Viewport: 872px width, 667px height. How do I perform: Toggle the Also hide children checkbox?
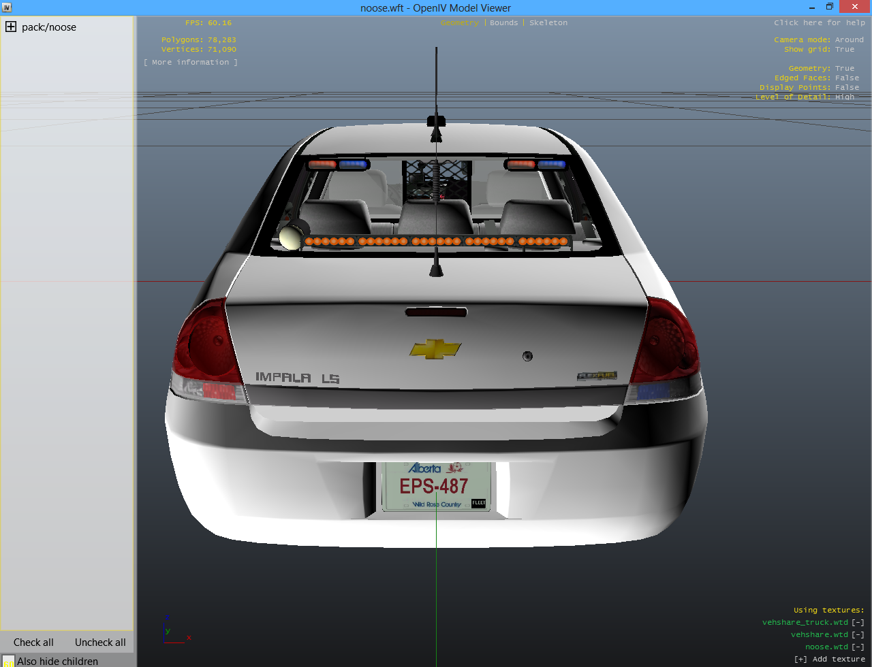coord(8,661)
